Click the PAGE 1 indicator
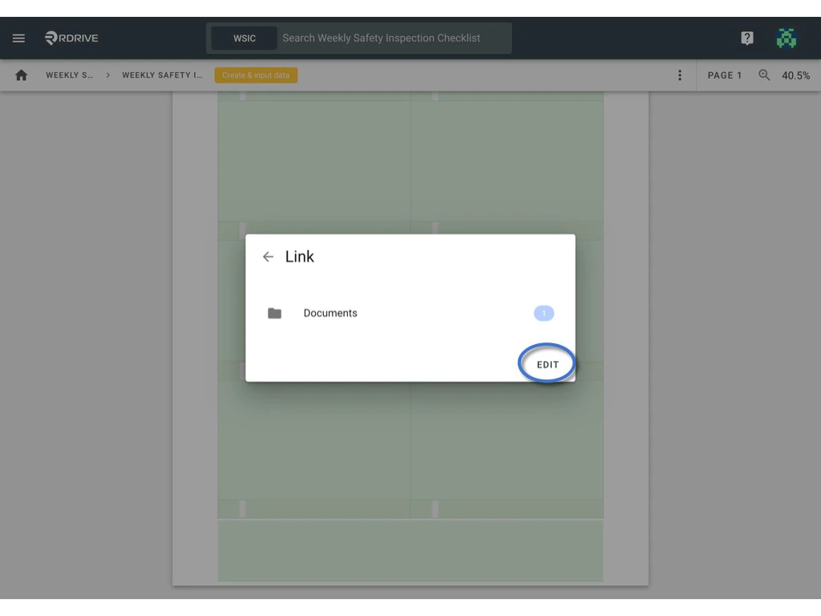 (725, 75)
